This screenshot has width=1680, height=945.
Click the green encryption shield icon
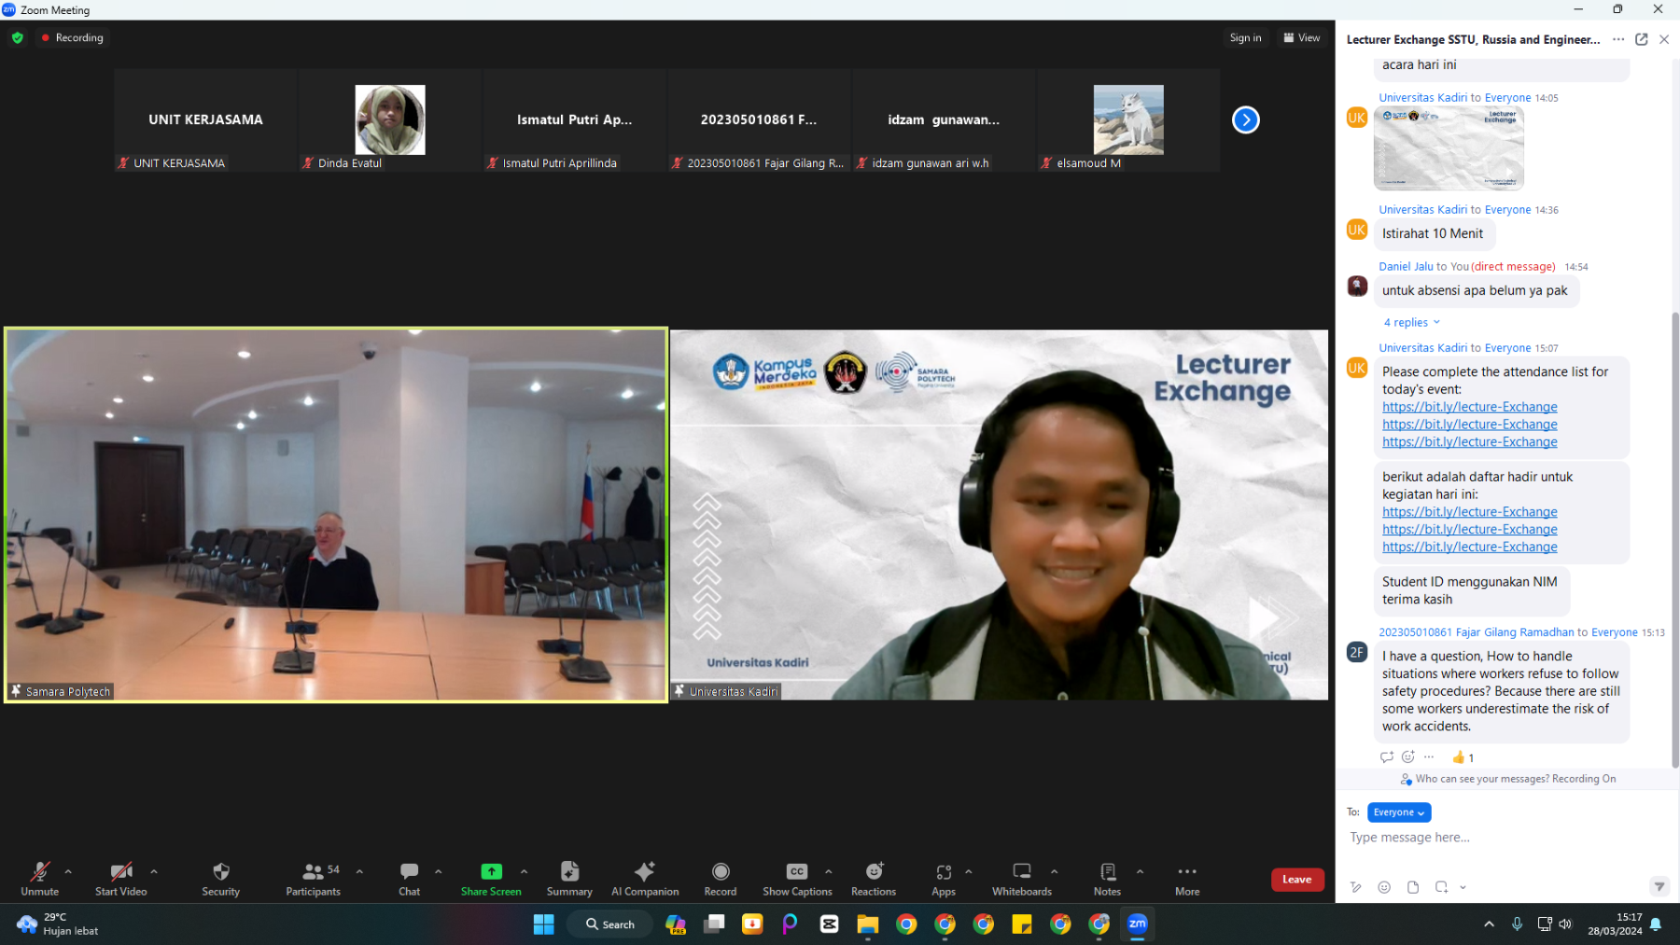18,37
